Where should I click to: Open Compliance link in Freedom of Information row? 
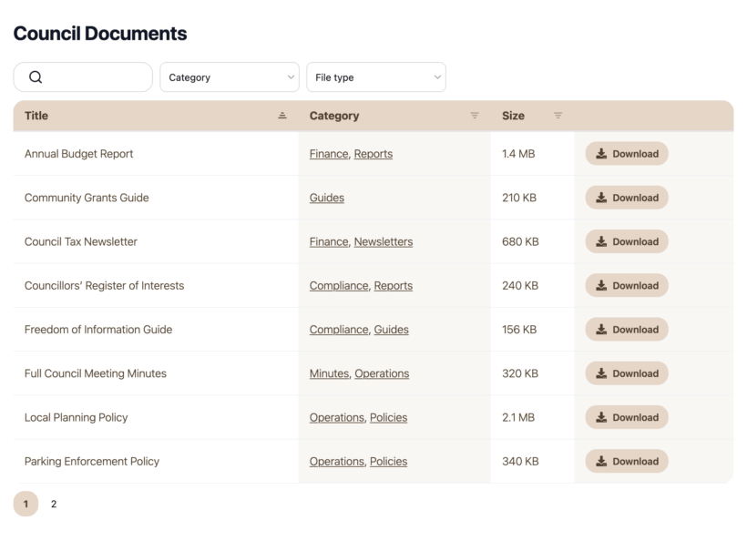(x=339, y=330)
